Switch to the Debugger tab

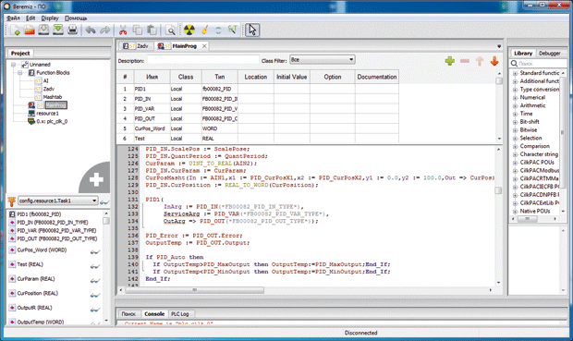(549, 54)
